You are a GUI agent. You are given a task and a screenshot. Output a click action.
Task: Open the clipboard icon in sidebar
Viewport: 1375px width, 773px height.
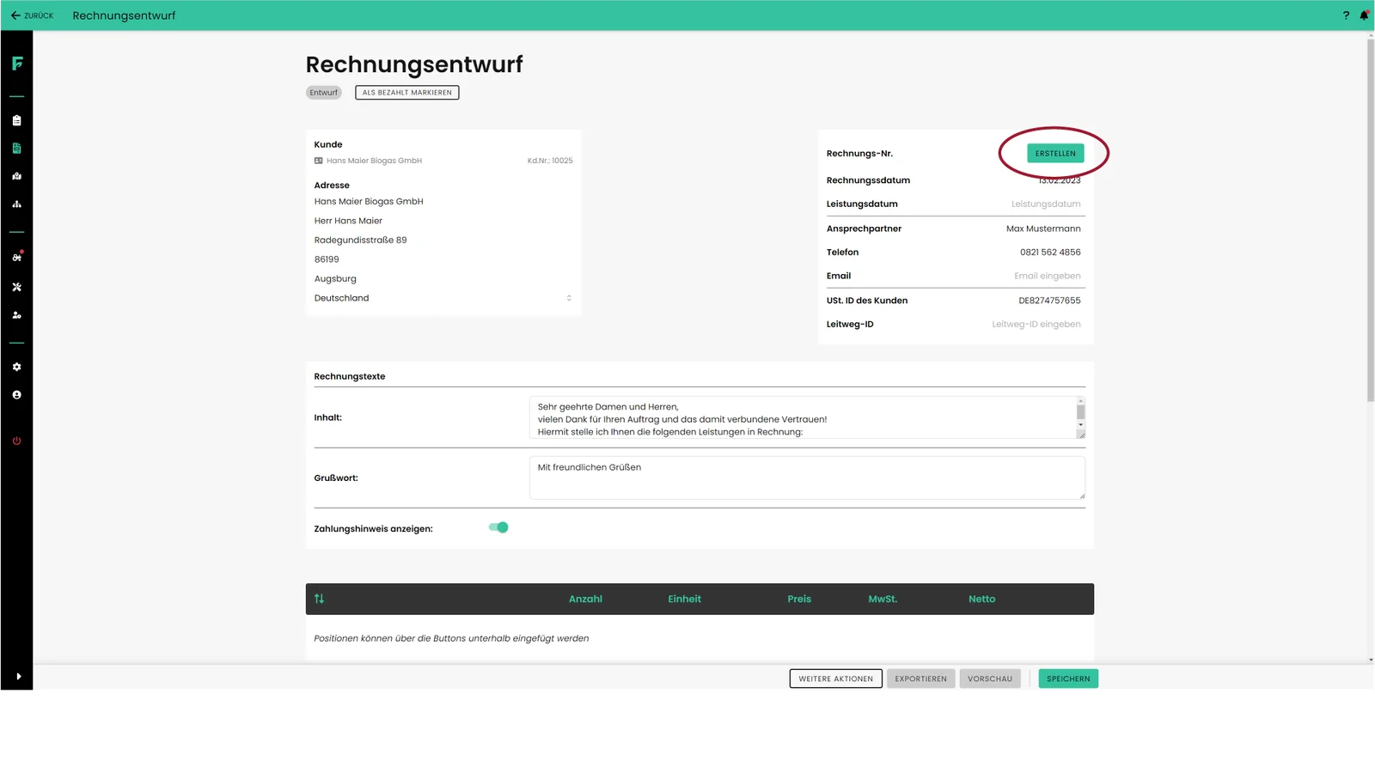point(16,120)
